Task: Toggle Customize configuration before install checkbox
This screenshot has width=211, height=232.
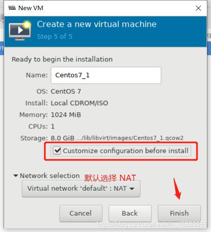Action: pos(57,151)
